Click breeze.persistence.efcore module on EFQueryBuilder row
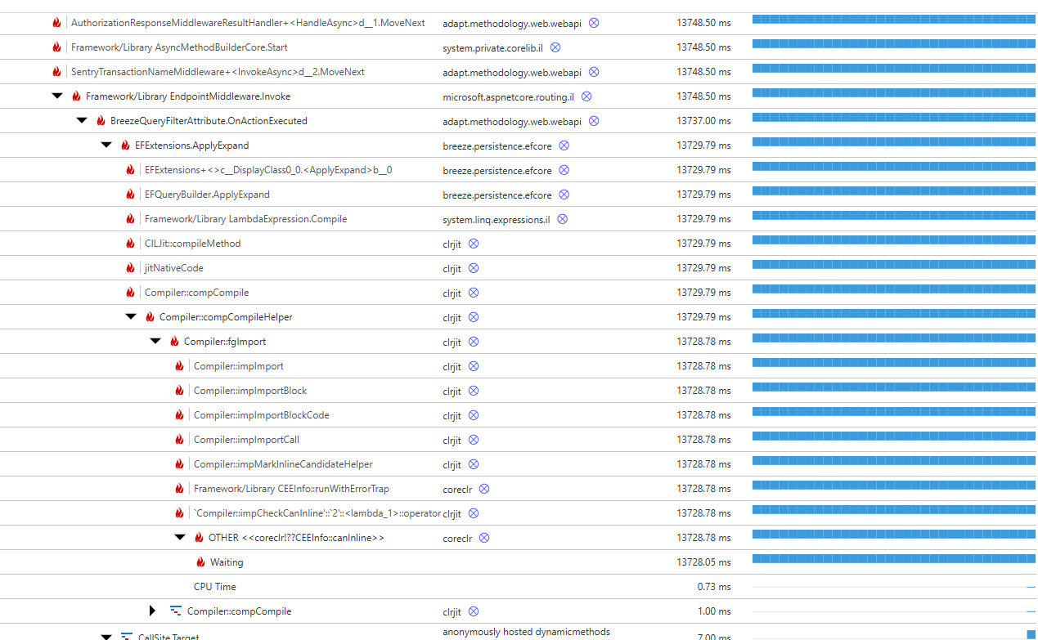 (497, 195)
